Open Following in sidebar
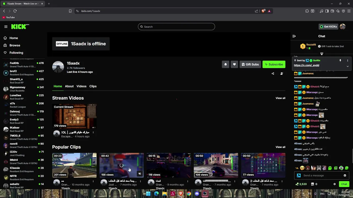Screen dimensions: 353x198 (16, 53)
